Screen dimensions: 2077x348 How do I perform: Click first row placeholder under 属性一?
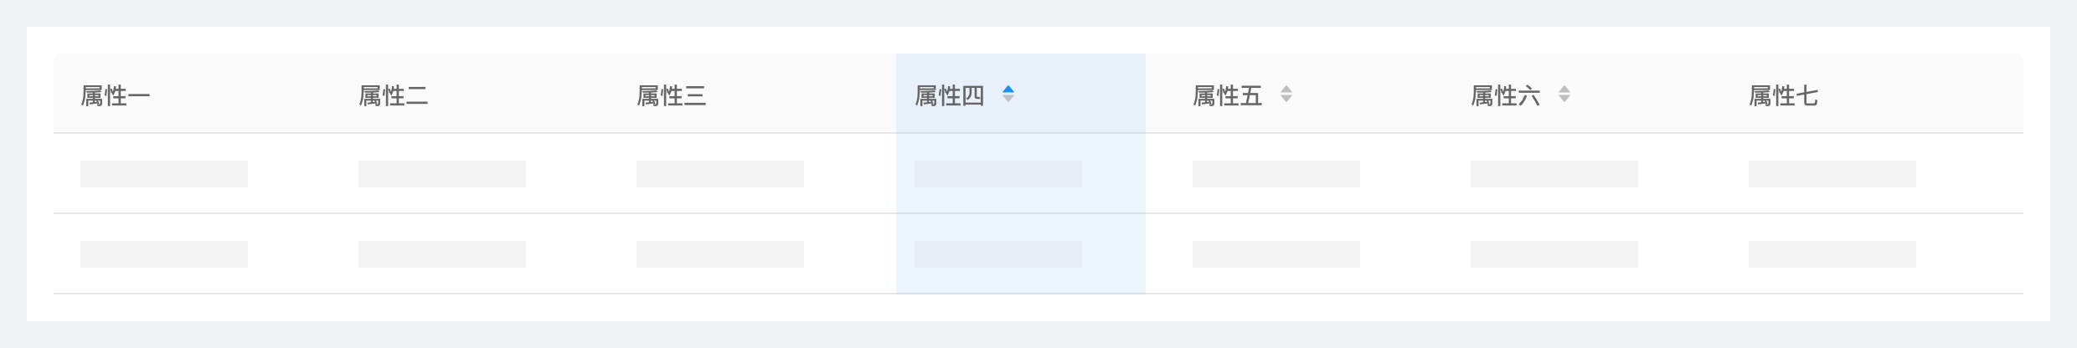point(164,174)
